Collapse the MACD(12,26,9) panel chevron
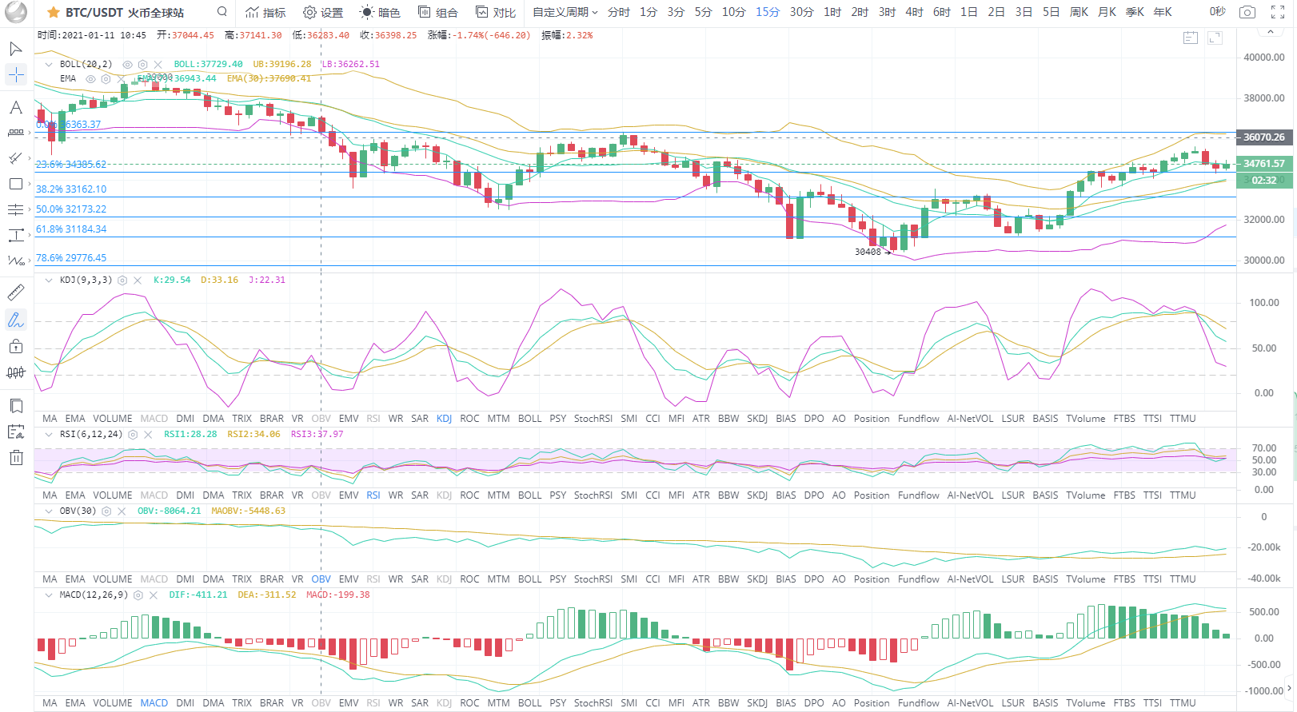 point(49,595)
